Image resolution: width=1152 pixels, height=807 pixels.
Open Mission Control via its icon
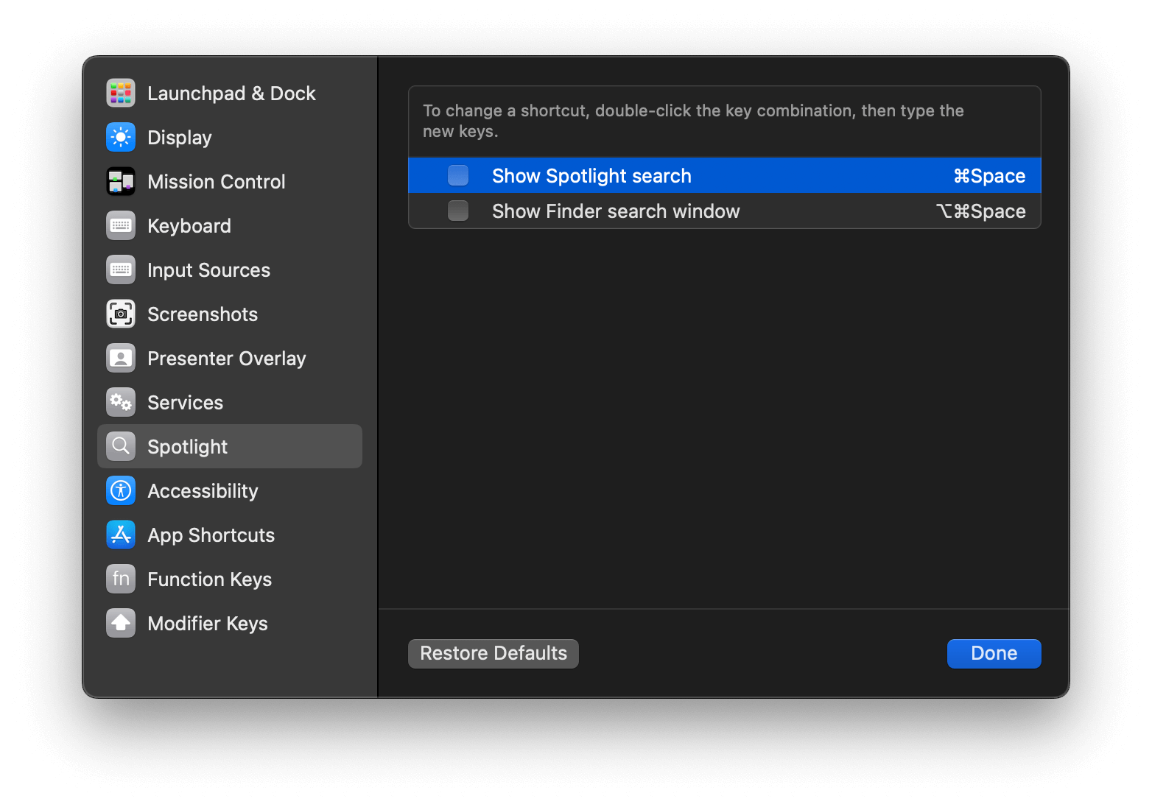pyautogui.click(x=121, y=181)
